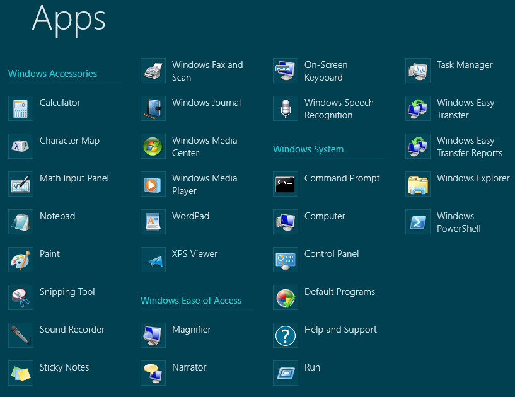The height and width of the screenshot is (397, 515).
Task: Click the "Windows PowerShell" text
Action: (459, 222)
